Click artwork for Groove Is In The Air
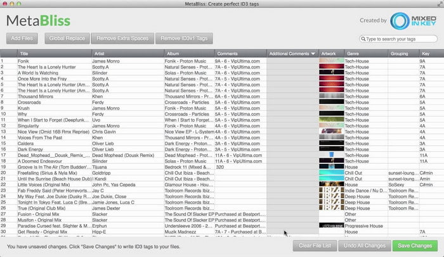 [x=331, y=166]
